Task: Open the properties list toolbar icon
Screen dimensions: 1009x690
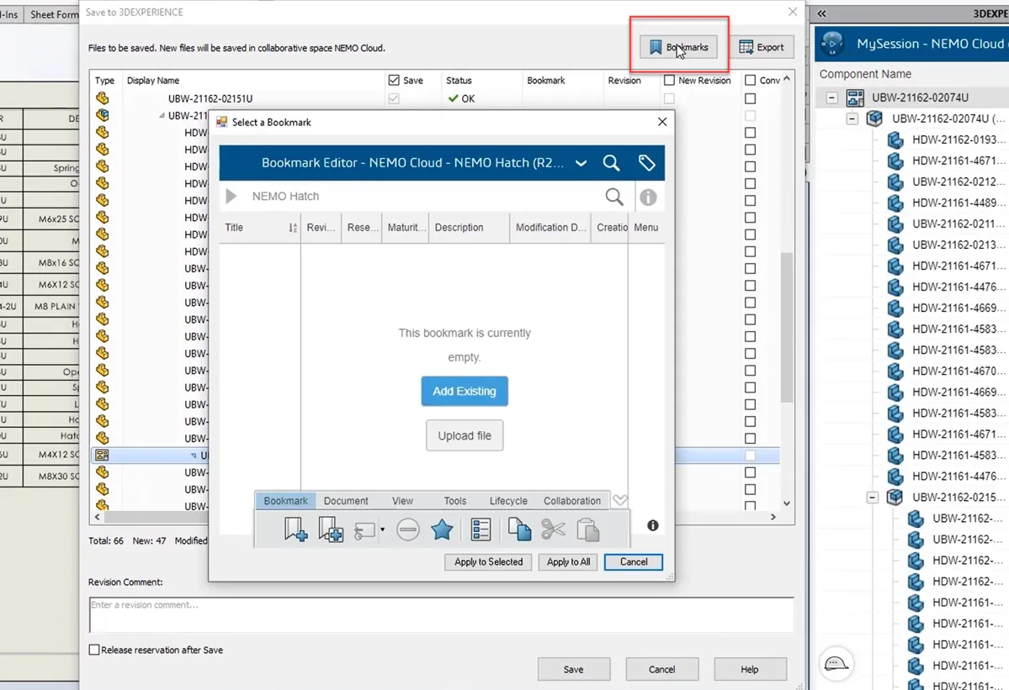Action: coord(481,529)
